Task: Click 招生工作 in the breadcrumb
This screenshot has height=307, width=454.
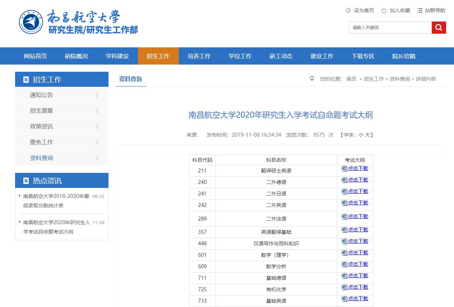Action: click(374, 79)
